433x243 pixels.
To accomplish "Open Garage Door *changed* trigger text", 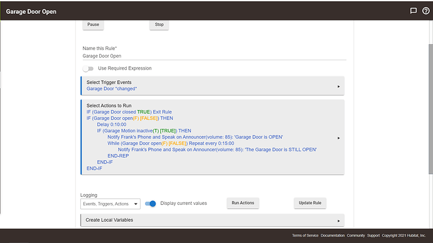I will (x=112, y=89).
